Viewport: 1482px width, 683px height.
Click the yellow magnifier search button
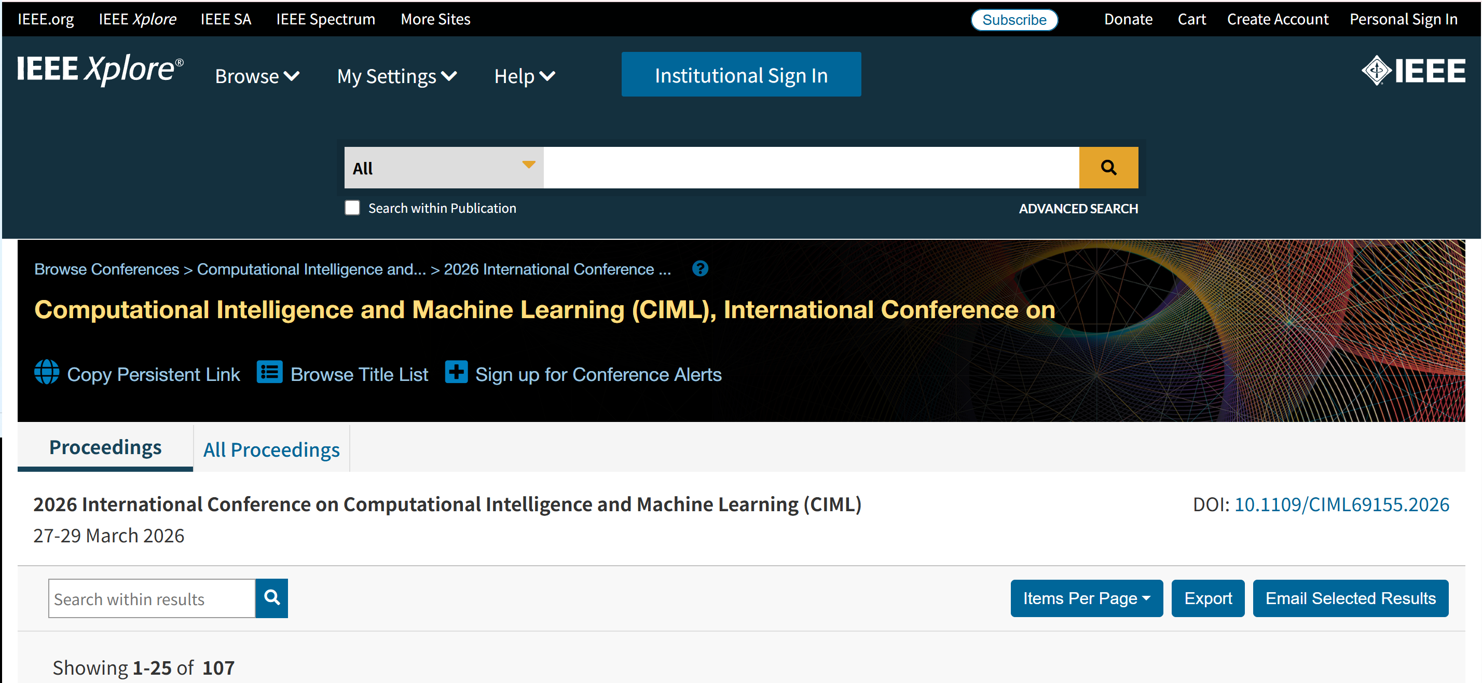[x=1108, y=168]
